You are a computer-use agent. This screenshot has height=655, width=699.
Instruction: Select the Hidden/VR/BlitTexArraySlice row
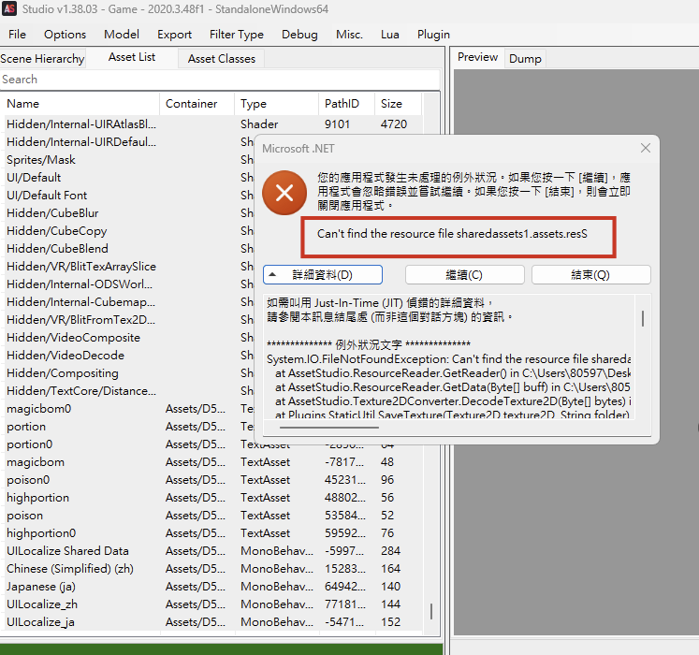(x=129, y=266)
